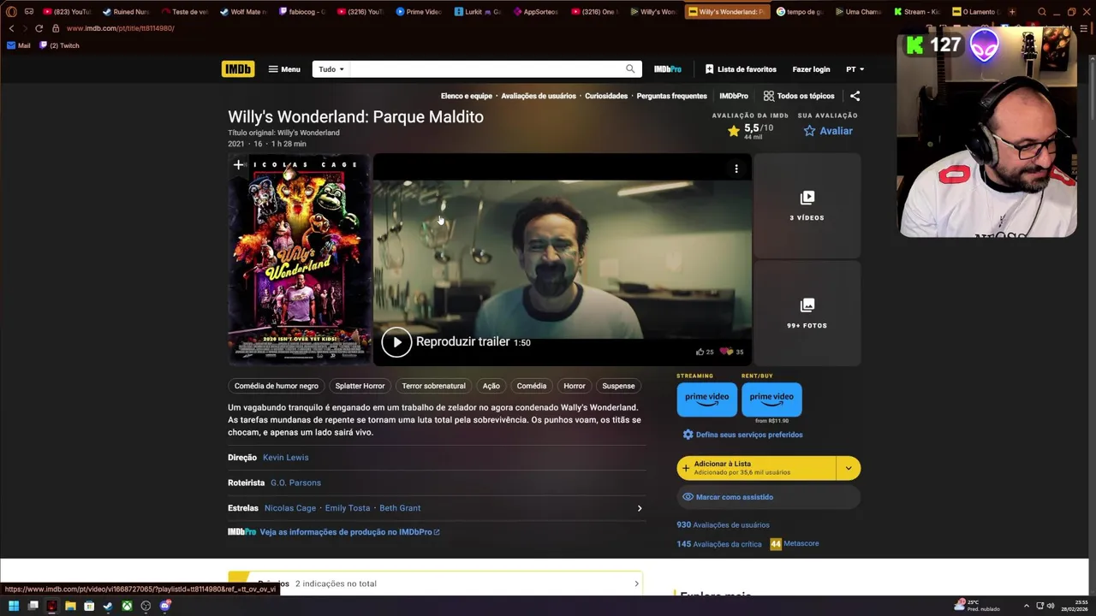The width and height of the screenshot is (1096, 616).
Task: Switch to the Wolf Mate tab
Action: point(242,12)
